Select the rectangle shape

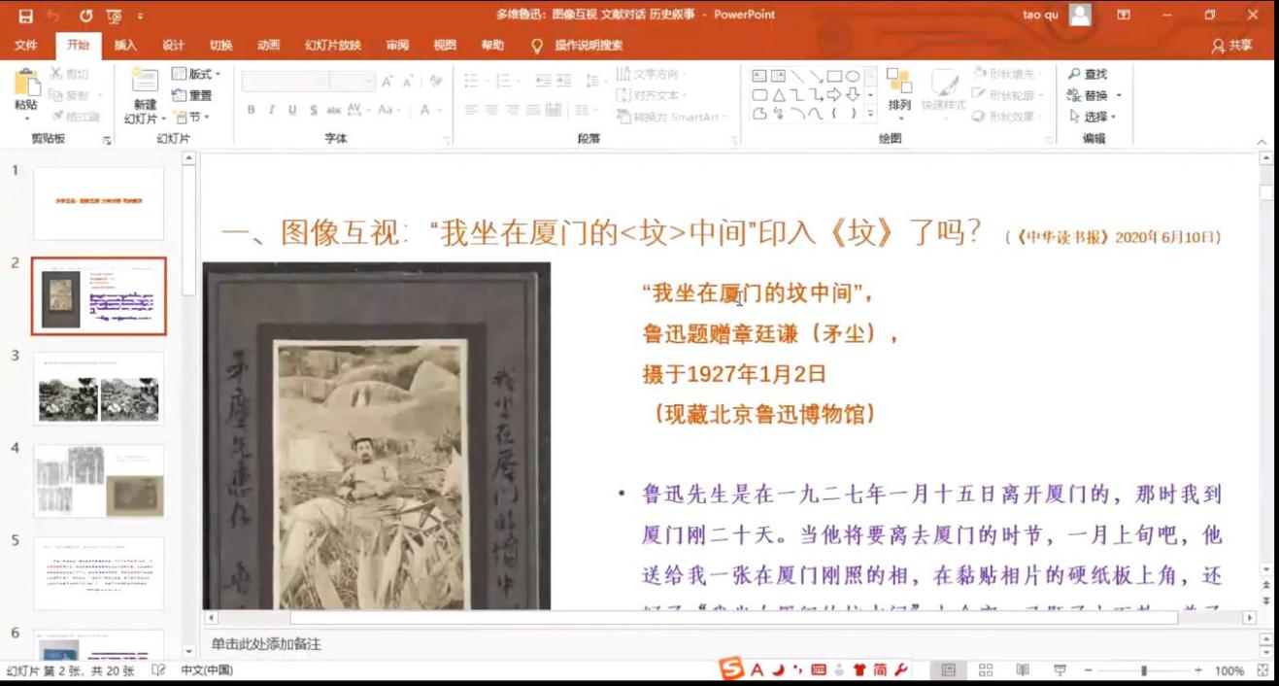(x=833, y=76)
